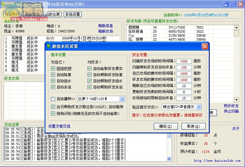Image resolution: width=245 pixels, height=167 pixels.
Task: Open the 我的背包 tab
Action: click(x=32, y=14)
